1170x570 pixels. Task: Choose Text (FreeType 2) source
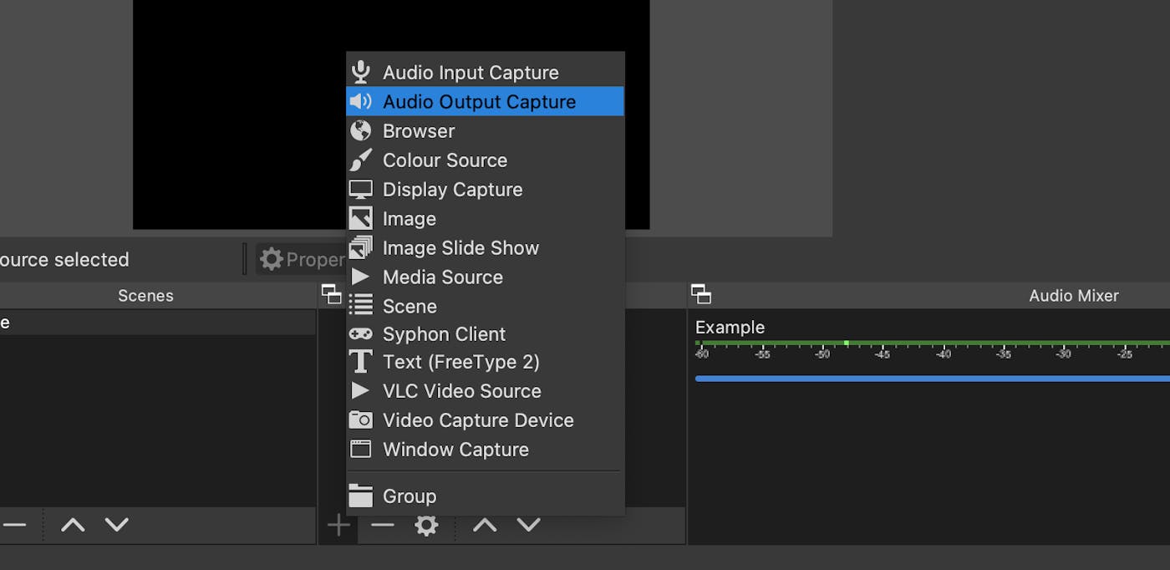click(x=485, y=362)
